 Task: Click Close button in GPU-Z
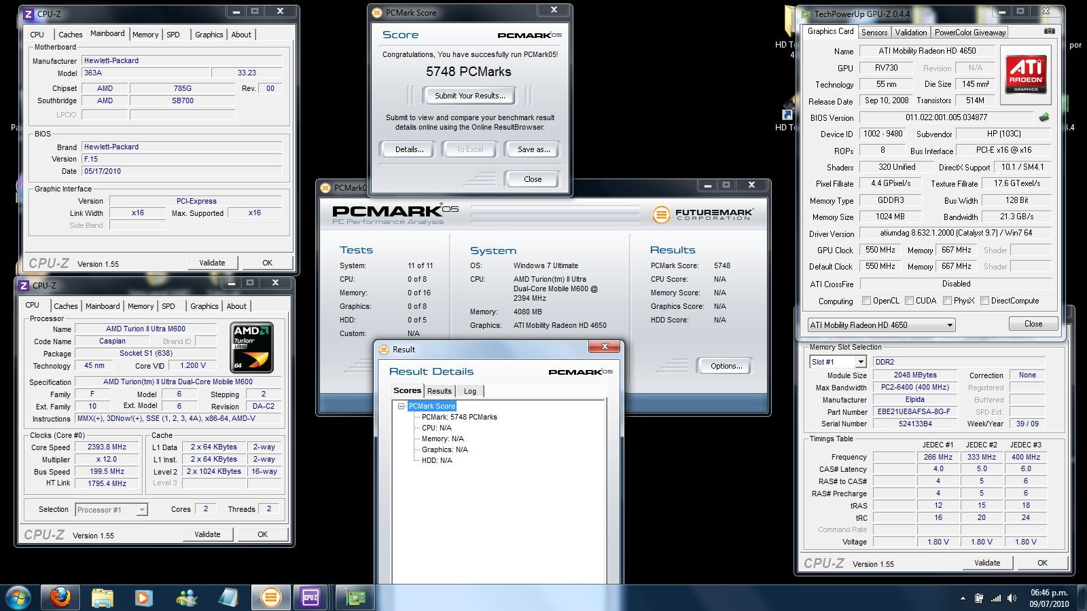coord(1033,324)
